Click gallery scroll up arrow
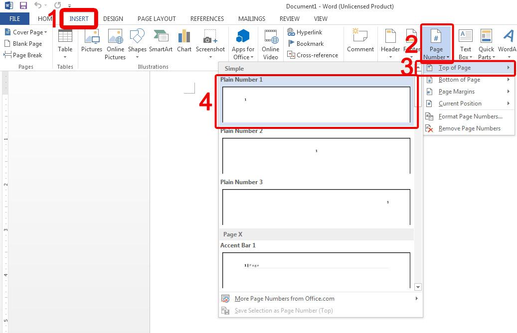This screenshot has height=333, width=517. pos(418,68)
